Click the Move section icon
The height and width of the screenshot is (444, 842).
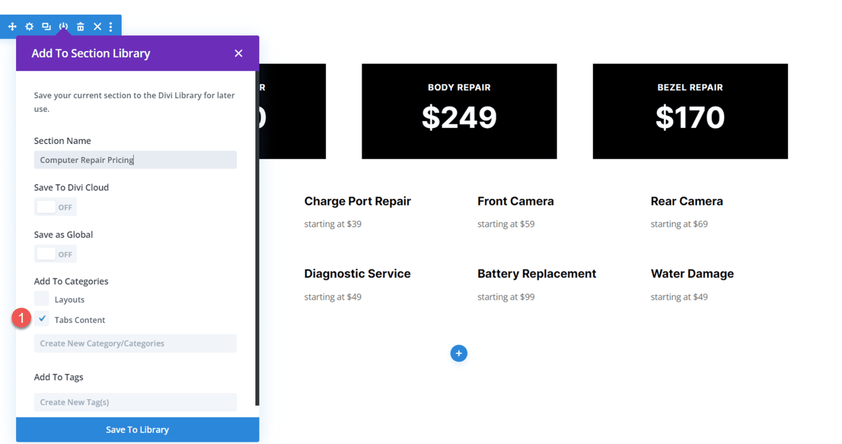12,26
